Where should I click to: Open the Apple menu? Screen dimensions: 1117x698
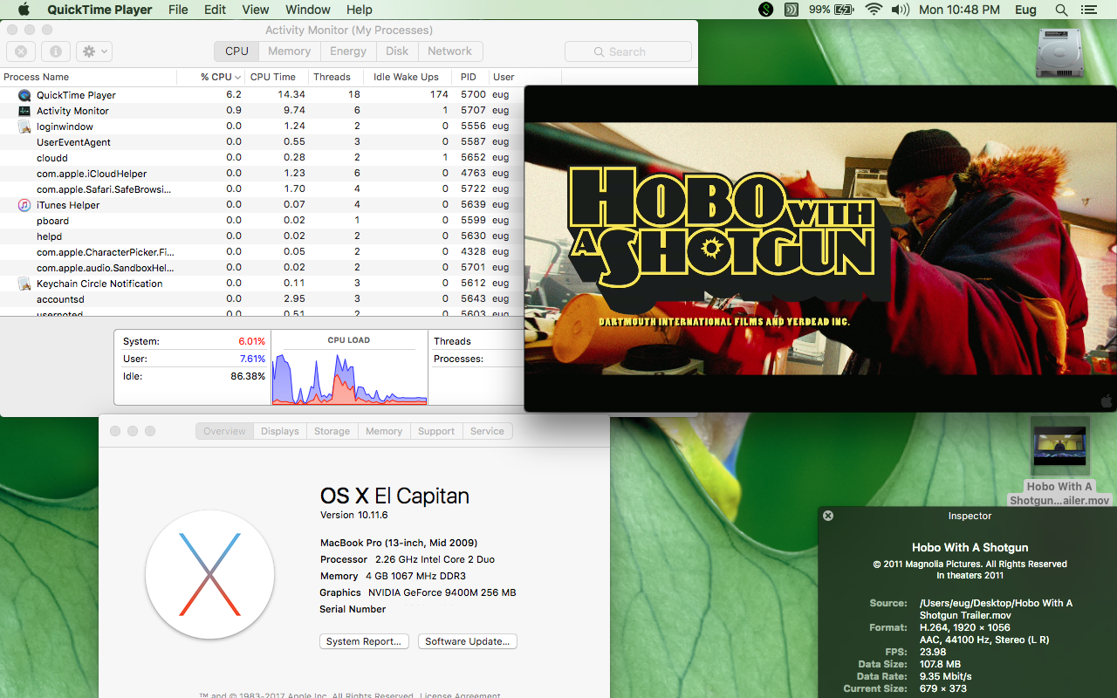tap(24, 10)
